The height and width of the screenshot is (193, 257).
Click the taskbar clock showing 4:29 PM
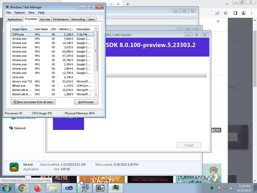(x=244, y=188)
